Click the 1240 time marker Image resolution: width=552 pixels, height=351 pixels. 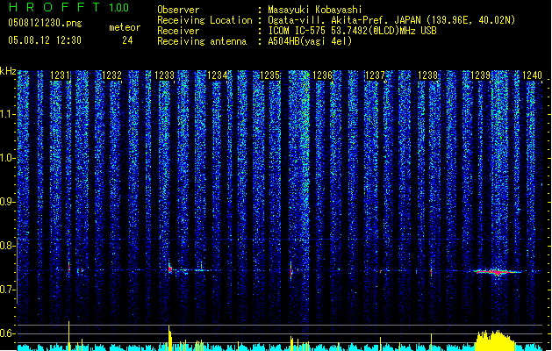tap(533, 75)
